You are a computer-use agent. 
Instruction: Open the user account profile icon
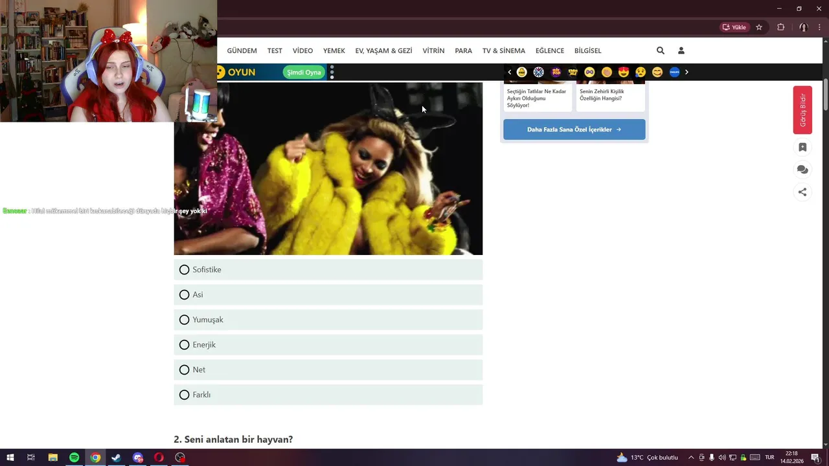[681, 50]
